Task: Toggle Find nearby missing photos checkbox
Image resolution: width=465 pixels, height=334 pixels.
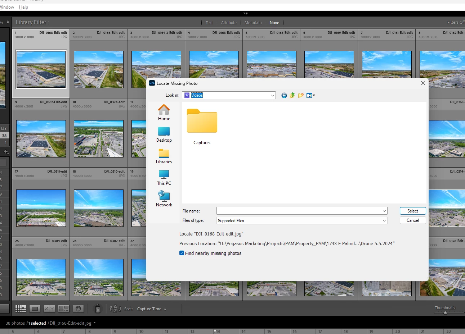Action: click(182, 253)
